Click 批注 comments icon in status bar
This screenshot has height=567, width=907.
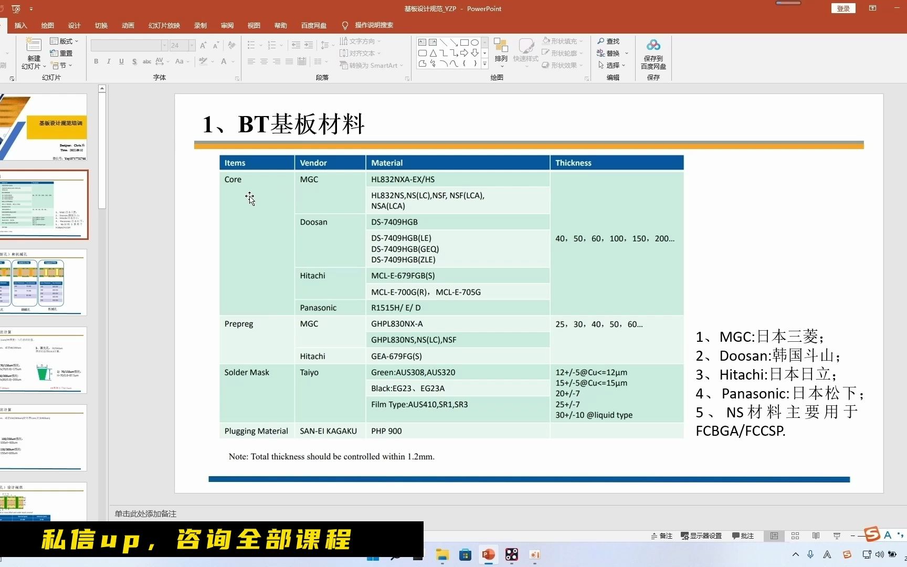(743, 535)
